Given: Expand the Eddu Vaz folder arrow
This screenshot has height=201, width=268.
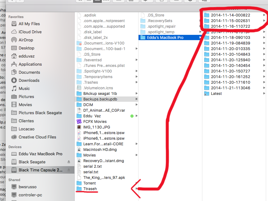Looking at the screenshot, I should 136,116.
